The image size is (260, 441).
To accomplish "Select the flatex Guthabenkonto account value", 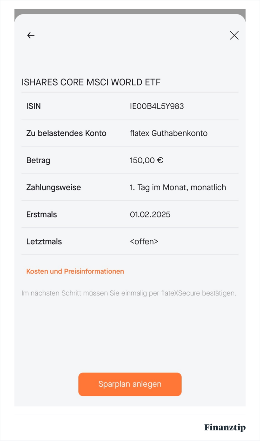I will coord(168,133).
